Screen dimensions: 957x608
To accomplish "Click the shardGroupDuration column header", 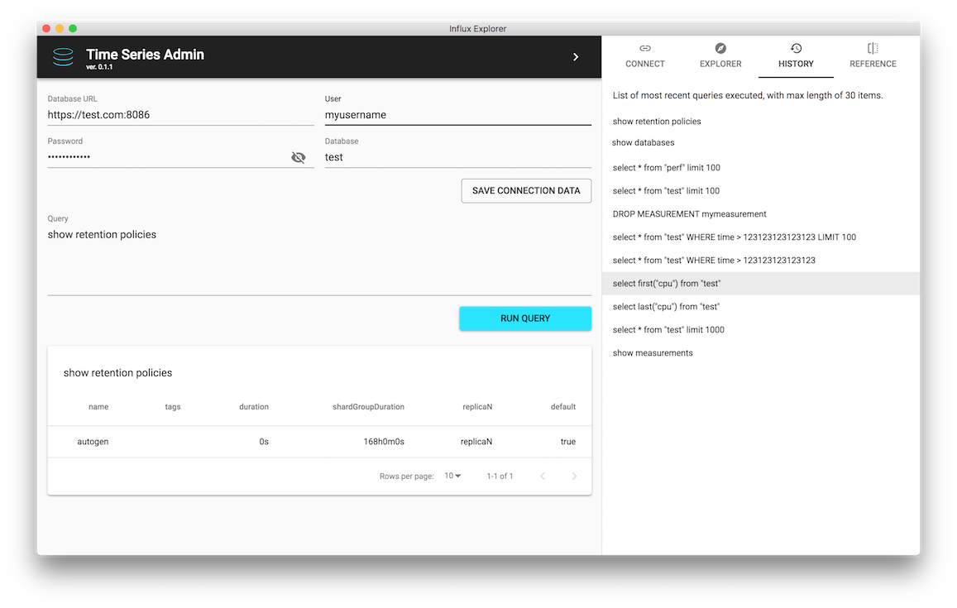I will (368, 406).
